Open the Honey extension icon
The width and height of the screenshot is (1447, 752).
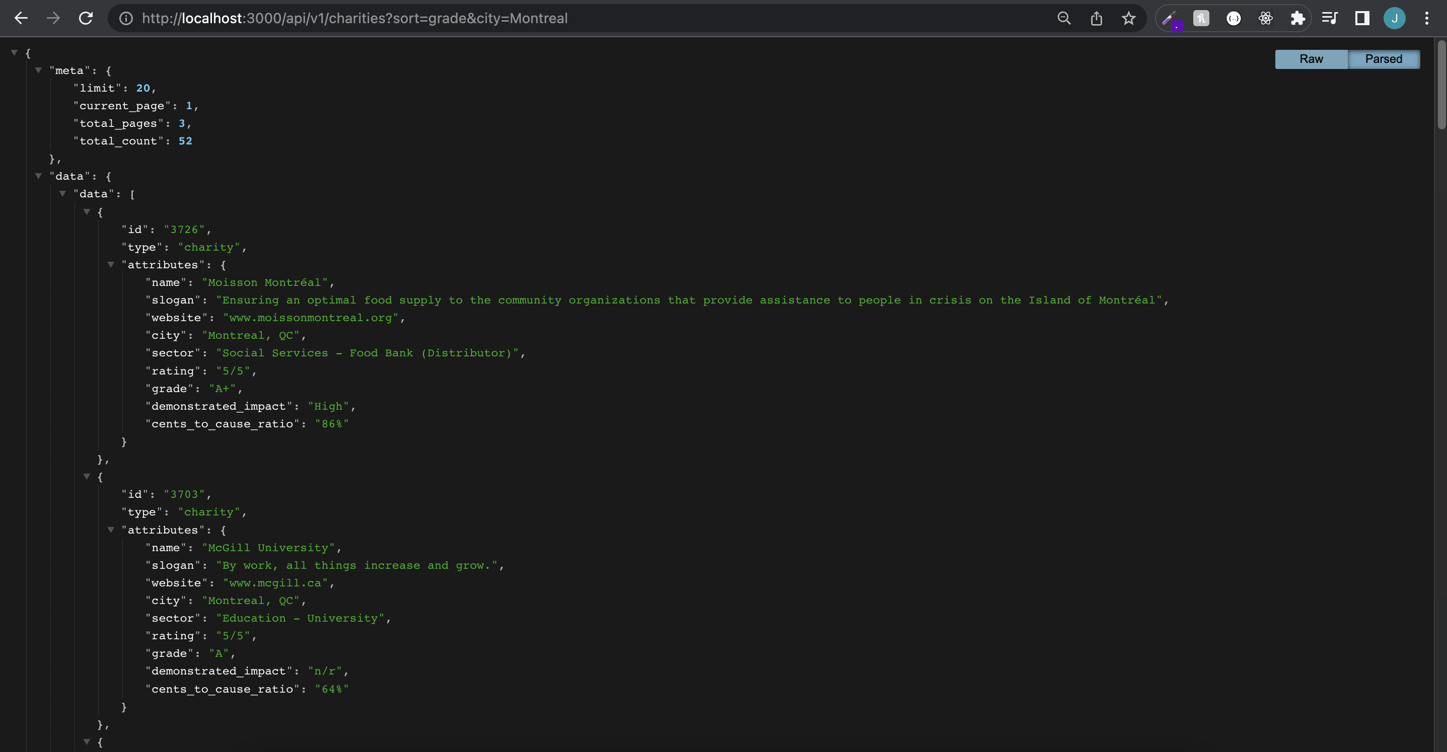click(1201, 18)
